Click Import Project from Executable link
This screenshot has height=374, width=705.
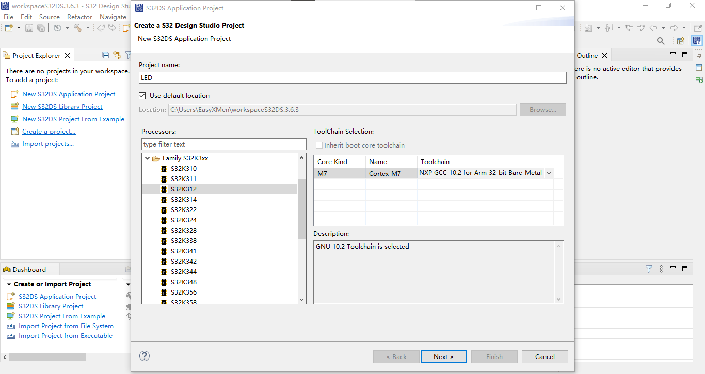tap(66, 335)
